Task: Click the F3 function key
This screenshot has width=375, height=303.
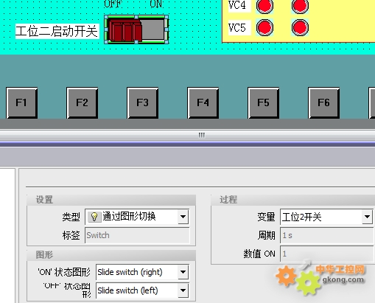Action: (142, 102)
